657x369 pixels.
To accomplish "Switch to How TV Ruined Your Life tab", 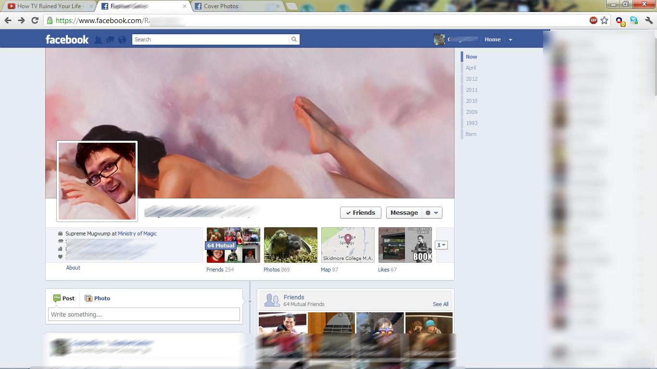I will click(x=51, y=6).
